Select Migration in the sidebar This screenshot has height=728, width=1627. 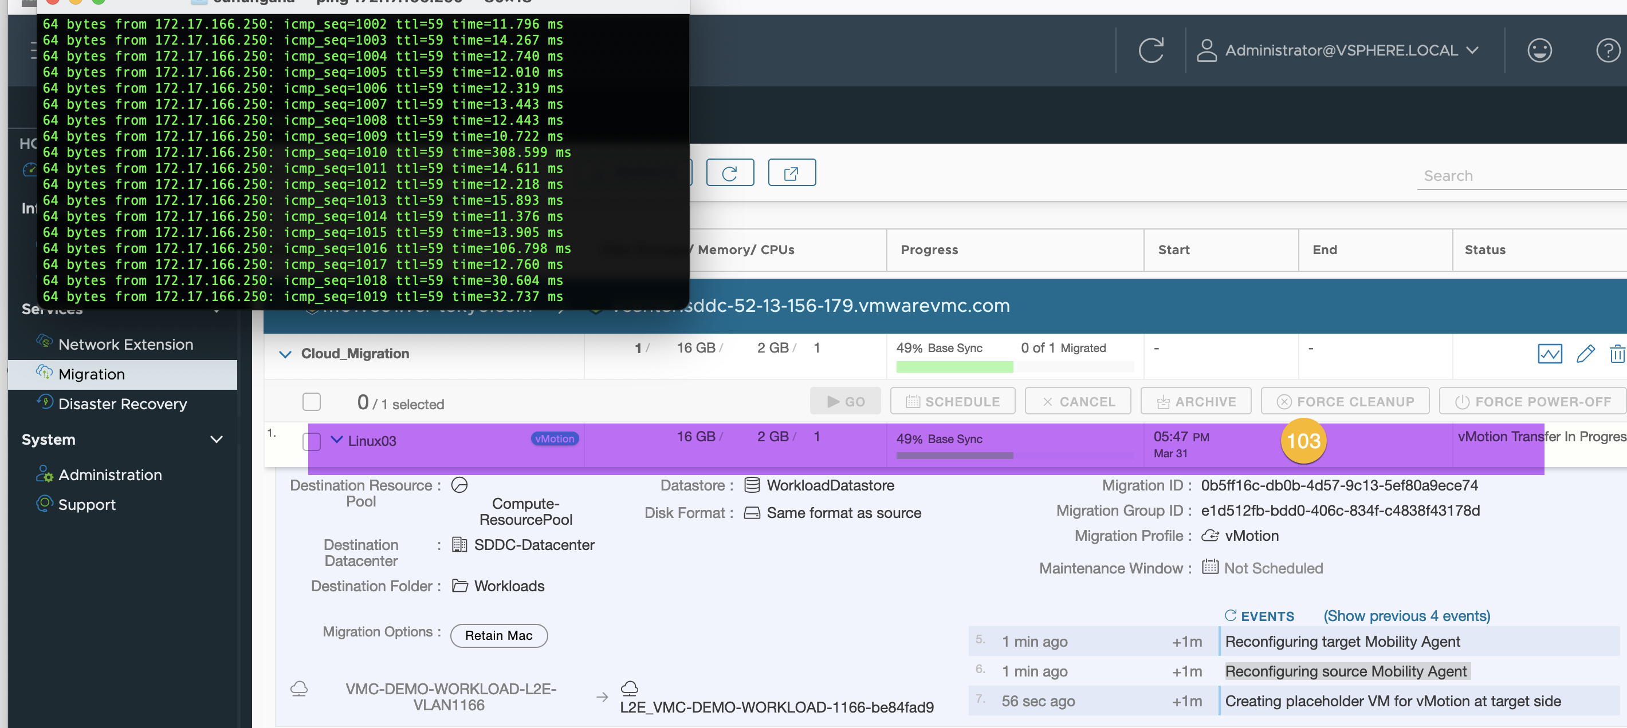tap(123, 374)
